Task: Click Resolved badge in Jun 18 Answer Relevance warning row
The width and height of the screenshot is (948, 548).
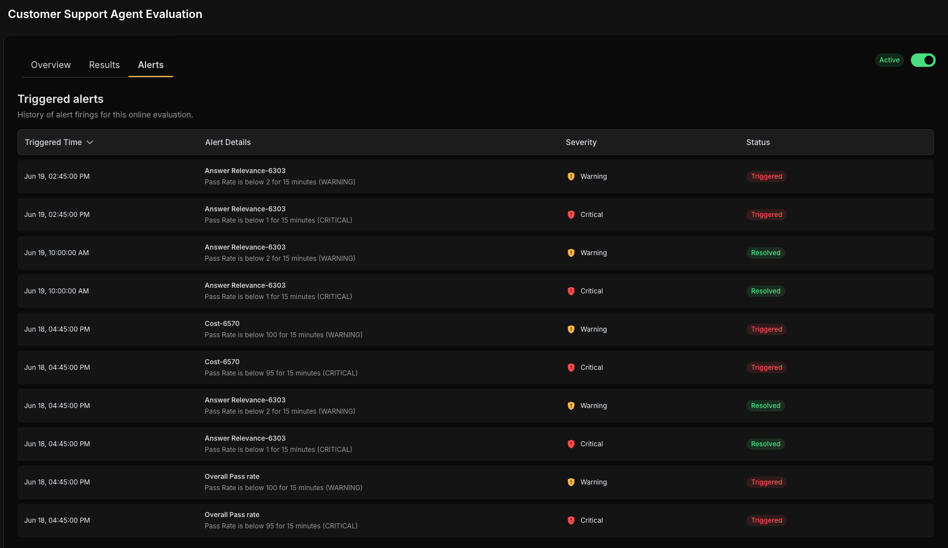Action: (x=765, y=406)
